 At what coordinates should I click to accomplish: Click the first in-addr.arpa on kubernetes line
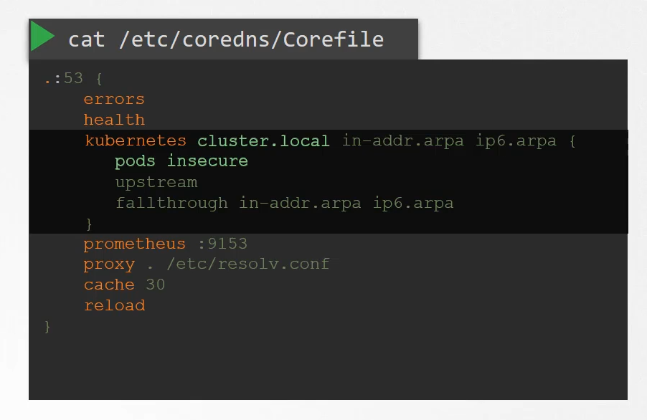(402, 140)
